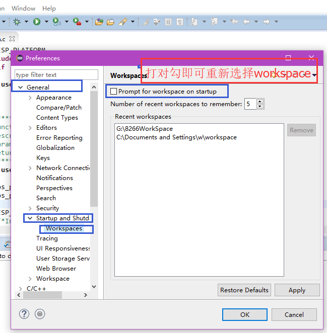Select G:\8266WorkSpace in recent workspaces
Viewport: 327px width, 333px height.
(145, 129)
